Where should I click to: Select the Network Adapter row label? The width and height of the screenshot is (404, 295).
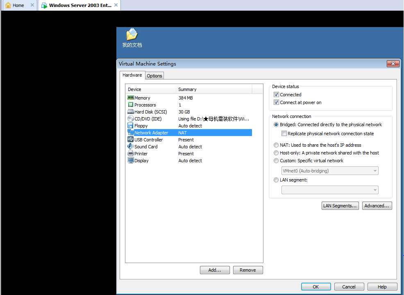point(151,133)
